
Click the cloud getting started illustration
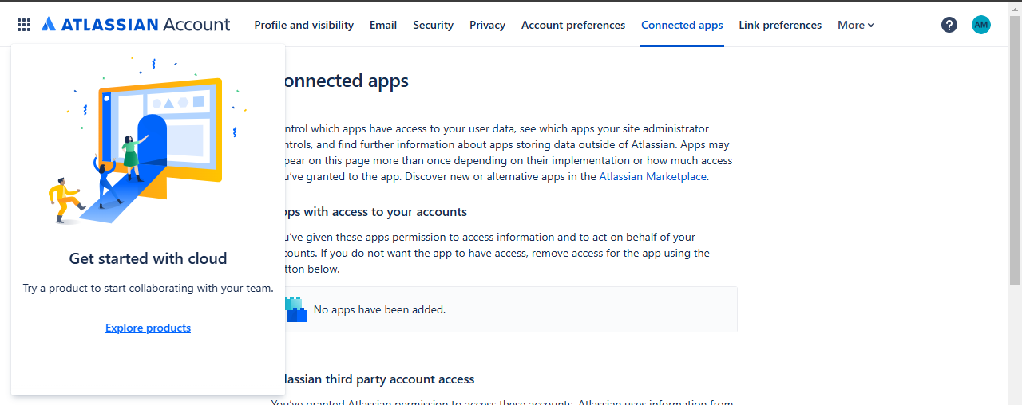[148, 141]
